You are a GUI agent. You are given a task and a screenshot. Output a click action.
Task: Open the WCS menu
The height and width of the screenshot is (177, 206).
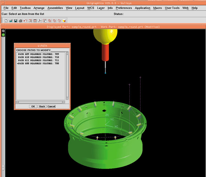91,8
